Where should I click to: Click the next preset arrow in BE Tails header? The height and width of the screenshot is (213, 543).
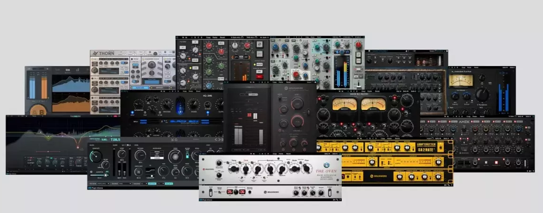[219, 139]
